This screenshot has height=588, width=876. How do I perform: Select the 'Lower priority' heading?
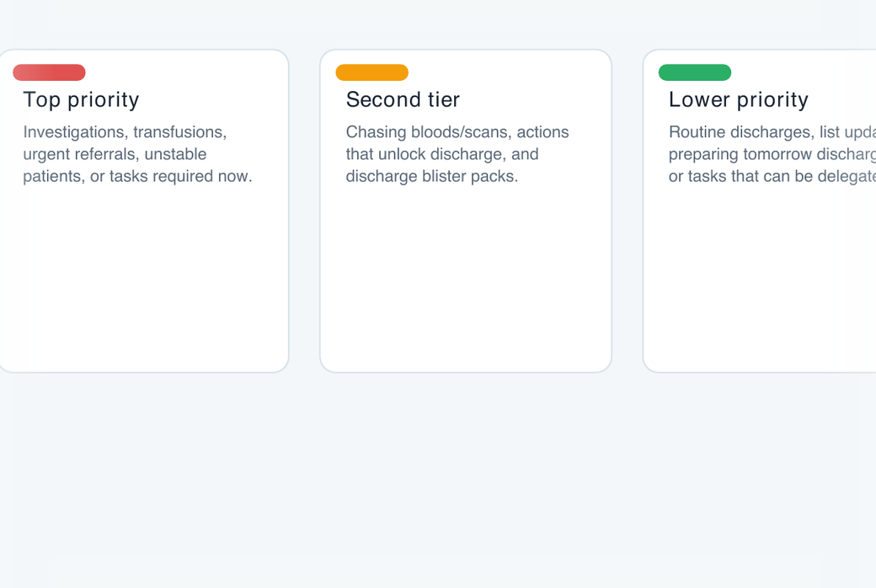pos(739,100)
